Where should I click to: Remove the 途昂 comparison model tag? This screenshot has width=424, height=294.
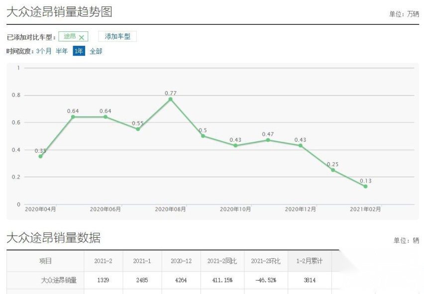click(x=82, y=37)
